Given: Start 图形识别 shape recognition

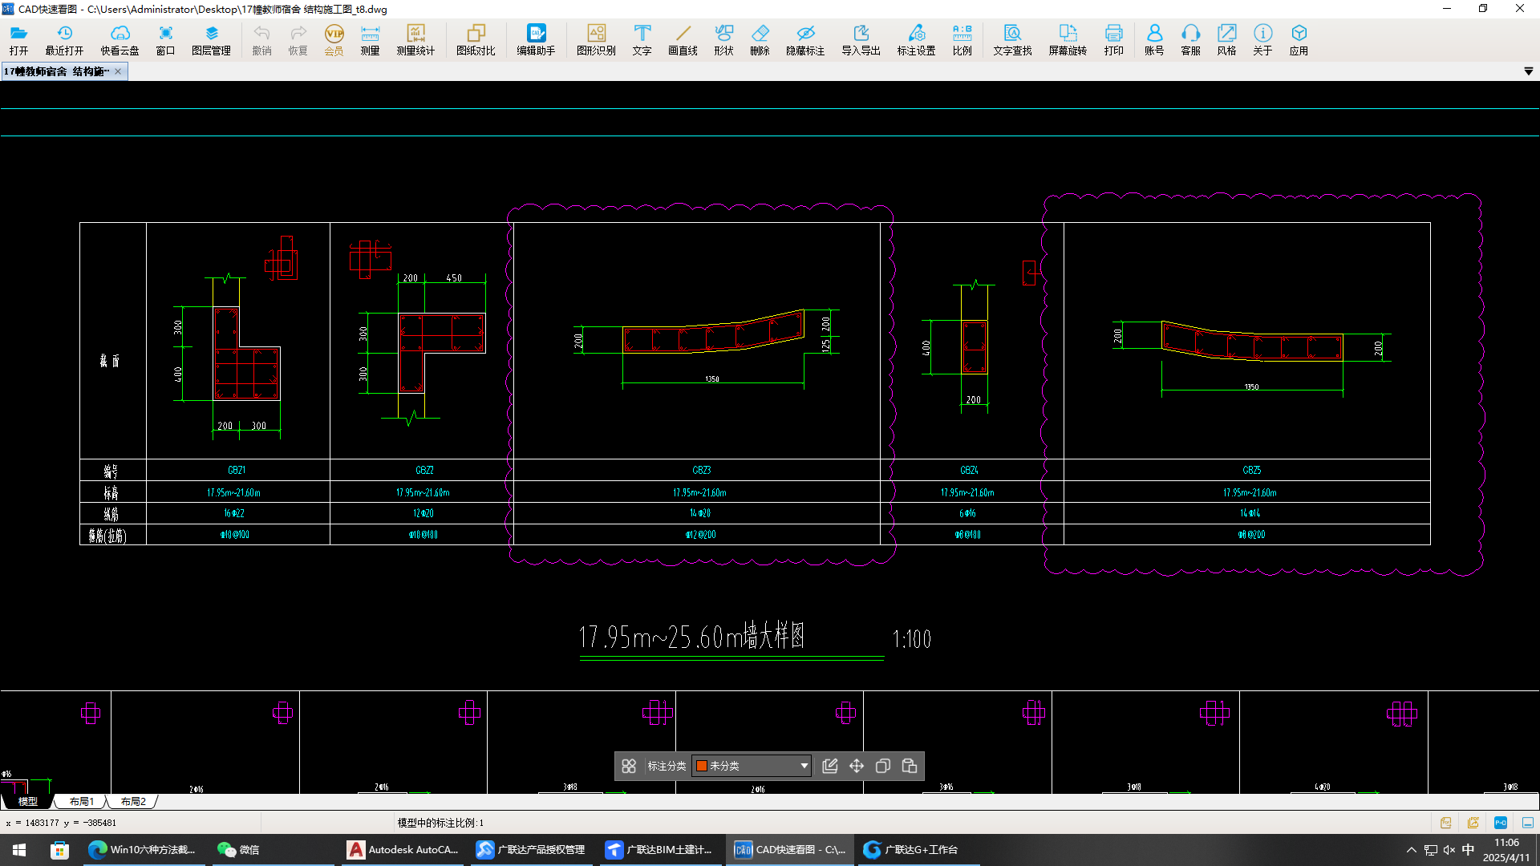Looking at the screenshot, I should (x=596, y=39).
